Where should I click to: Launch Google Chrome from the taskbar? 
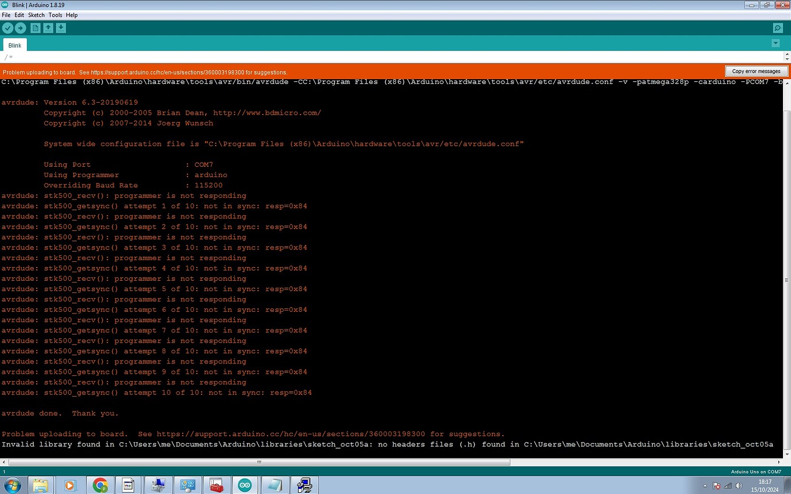(100, 485)
